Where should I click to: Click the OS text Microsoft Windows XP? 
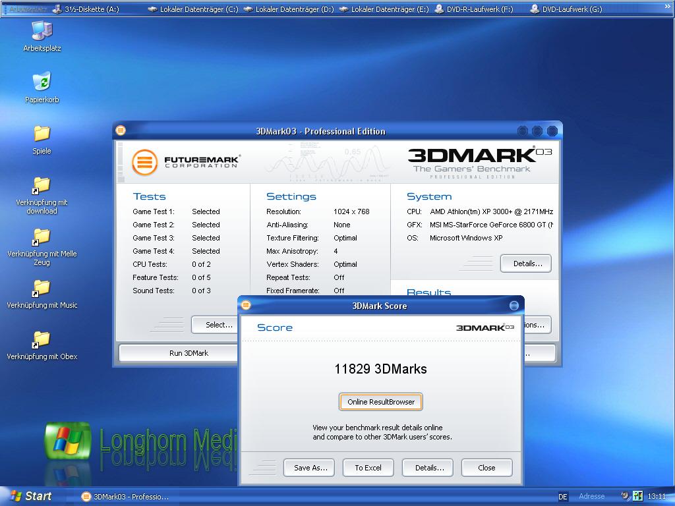pyautogui.click(x=466, y=238)
